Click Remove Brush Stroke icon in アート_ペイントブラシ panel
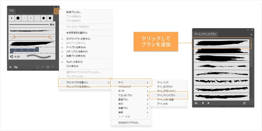262x131 pixels. [x=244, y=103]
